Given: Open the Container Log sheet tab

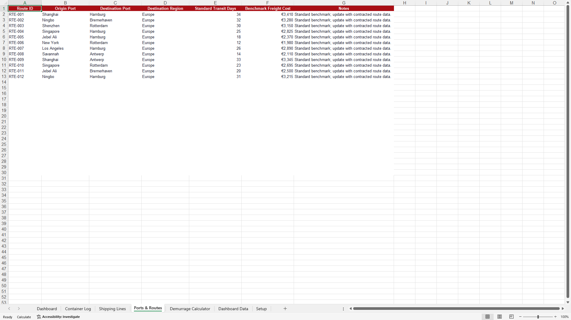Looking at the screenshot, I should click(78, 309).
